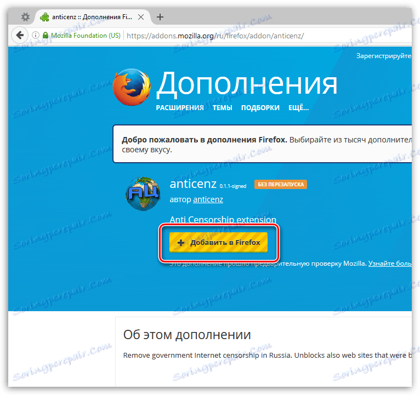This screenshot has height=395, width=420.
Task: Click the green padlock security icon
Action: click(x=46, y=35)
